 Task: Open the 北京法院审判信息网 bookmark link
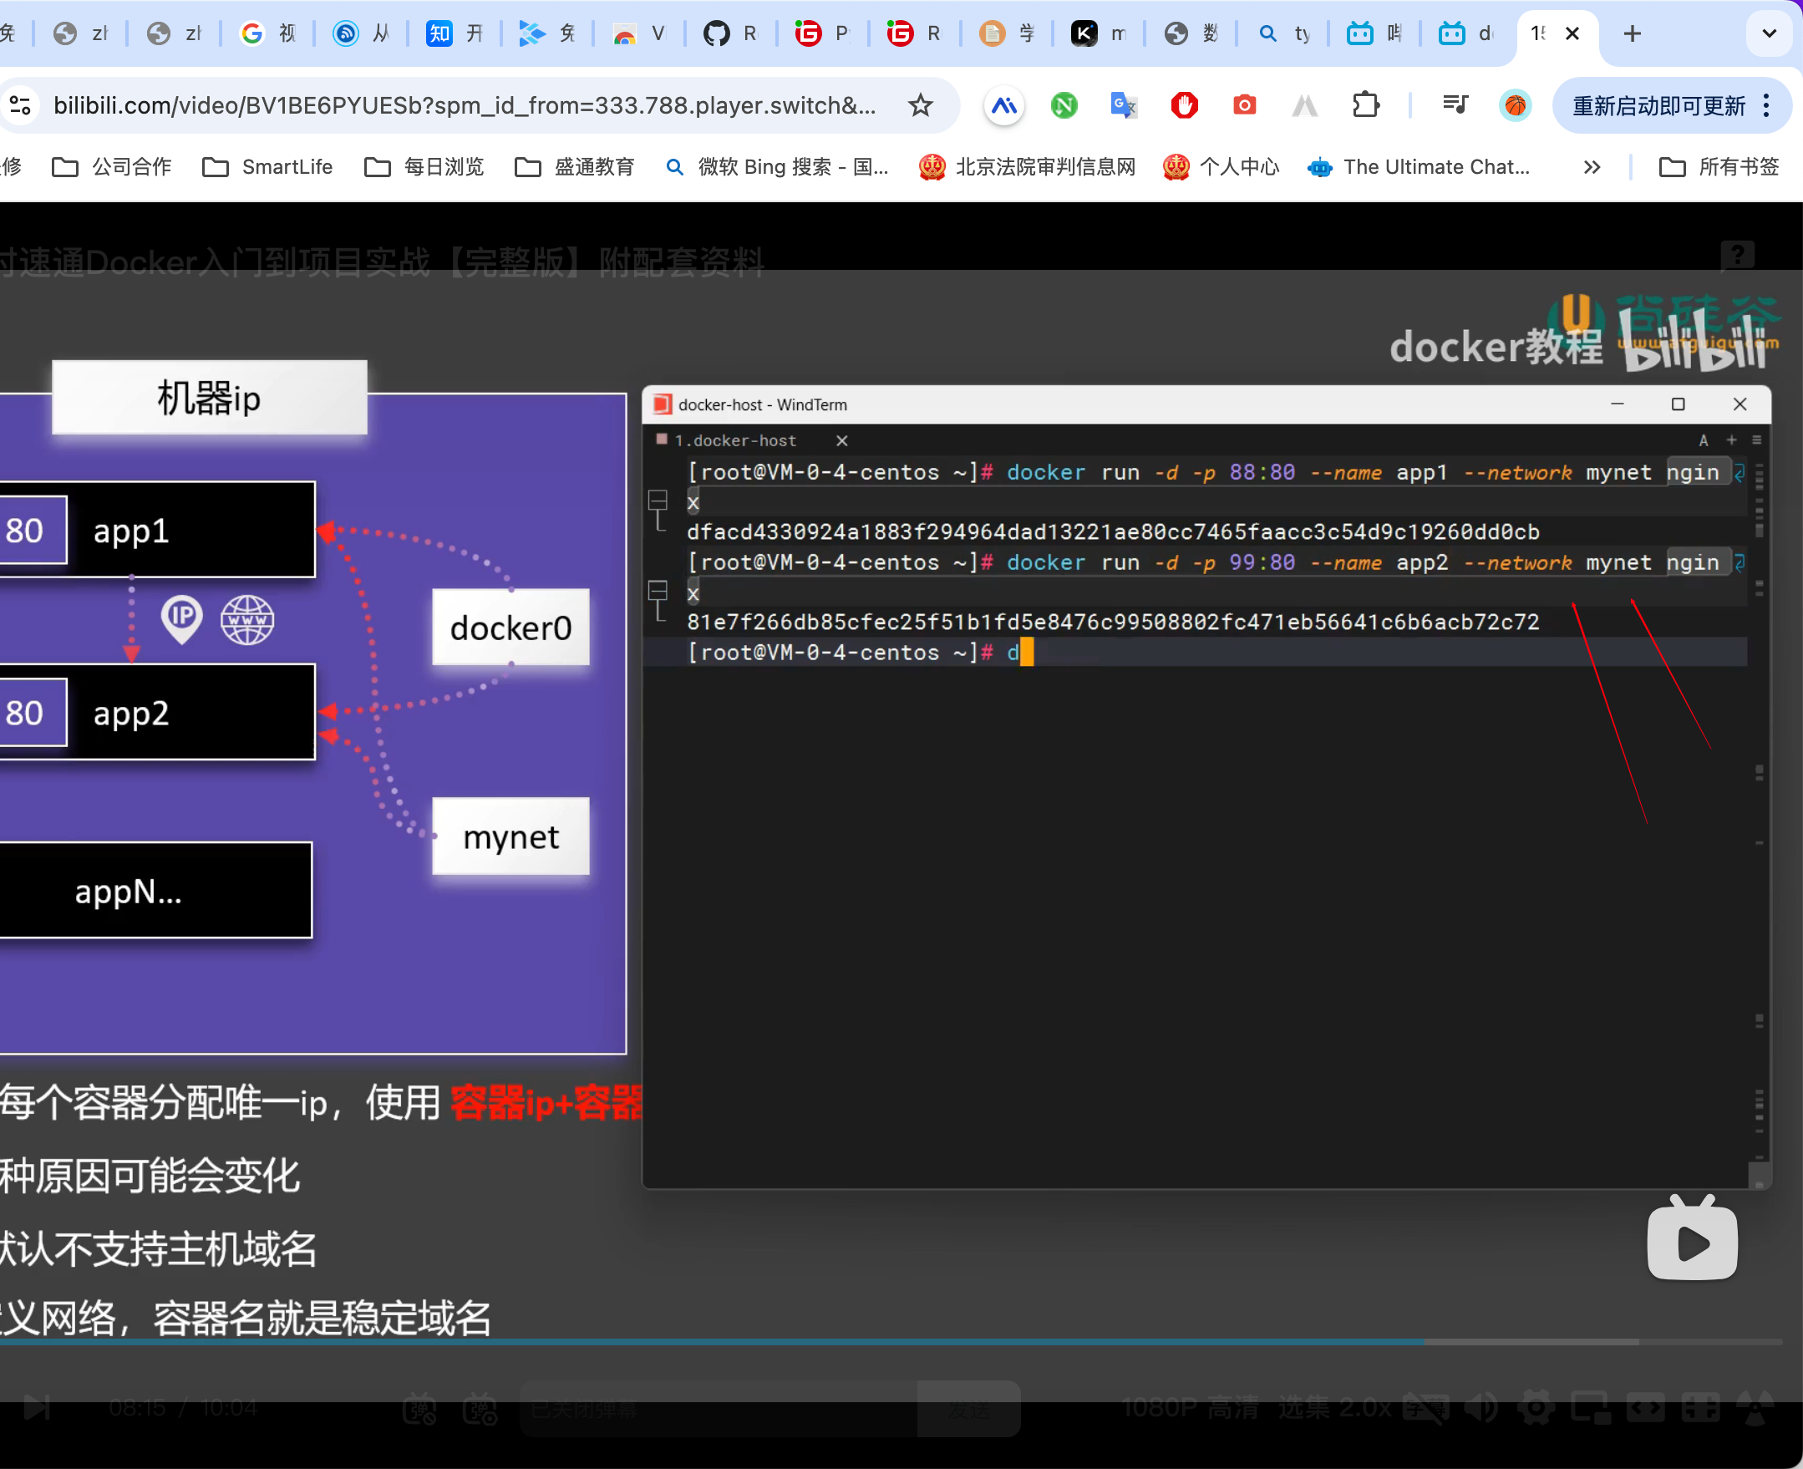(x=1028, y=168)
